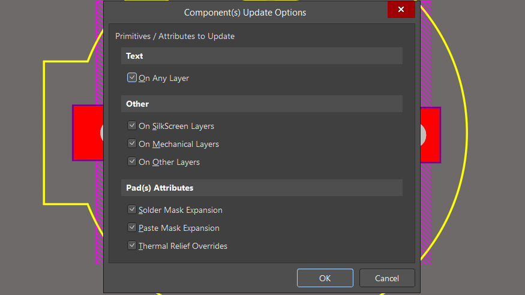The image size is (525, 295).
Task: Confirm the dialog with OK
Action: point(325,278)
